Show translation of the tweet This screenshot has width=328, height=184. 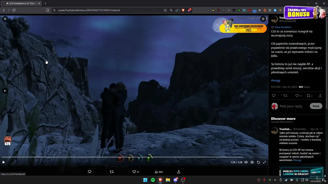click(x=283, y=27)
